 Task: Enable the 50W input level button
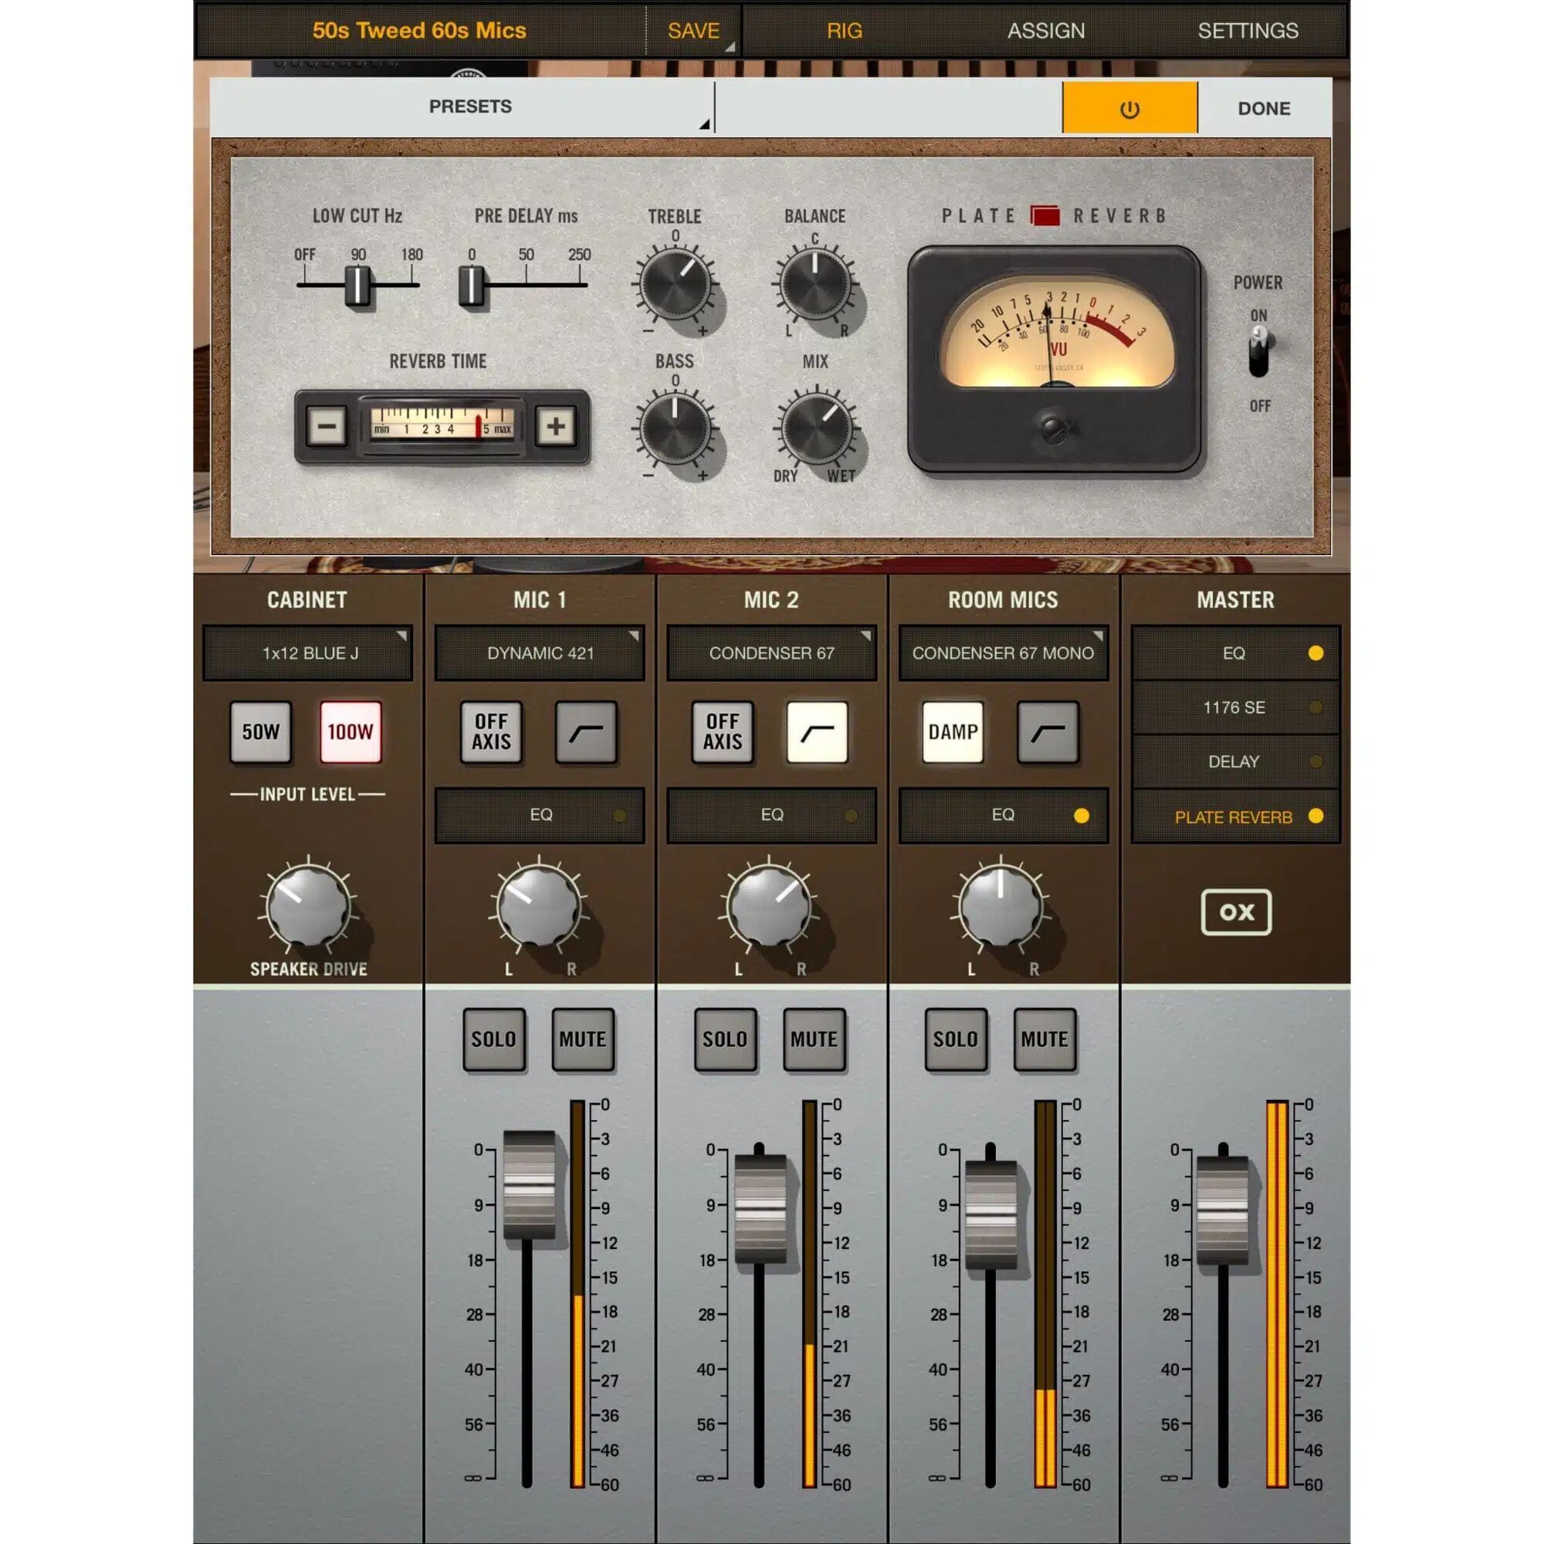click(x=260, y=732)
